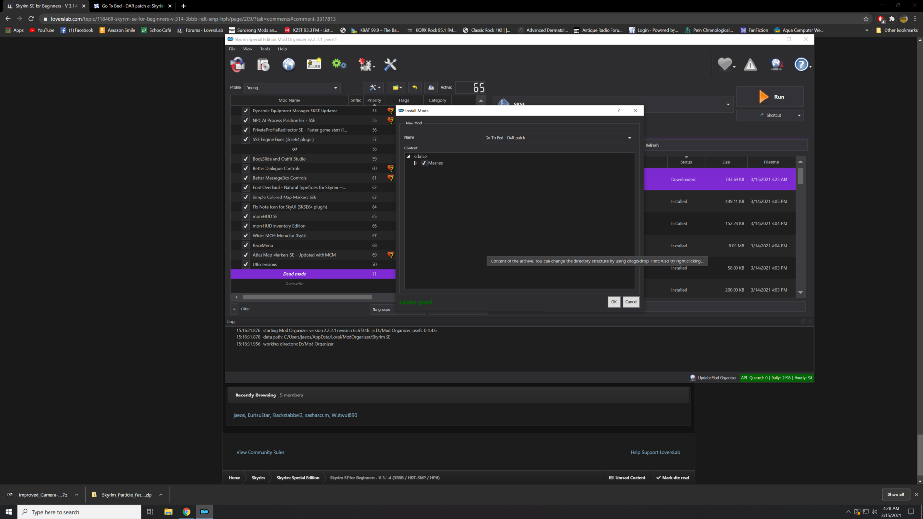Viewport: 923px width, 519px height.
Task: Uncheck NPC AI Process Position Fix mod
Action: click(246, 120)
